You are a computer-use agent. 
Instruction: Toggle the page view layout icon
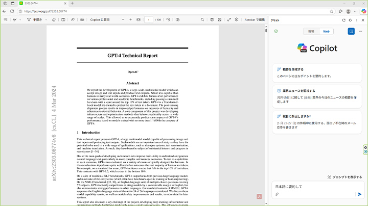[x=177, y=20]
